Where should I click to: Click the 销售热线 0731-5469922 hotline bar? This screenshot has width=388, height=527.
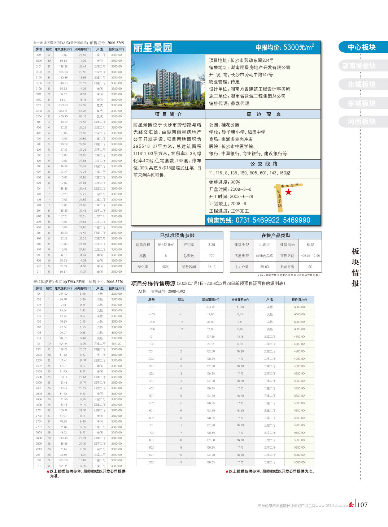tap(263, 220)
